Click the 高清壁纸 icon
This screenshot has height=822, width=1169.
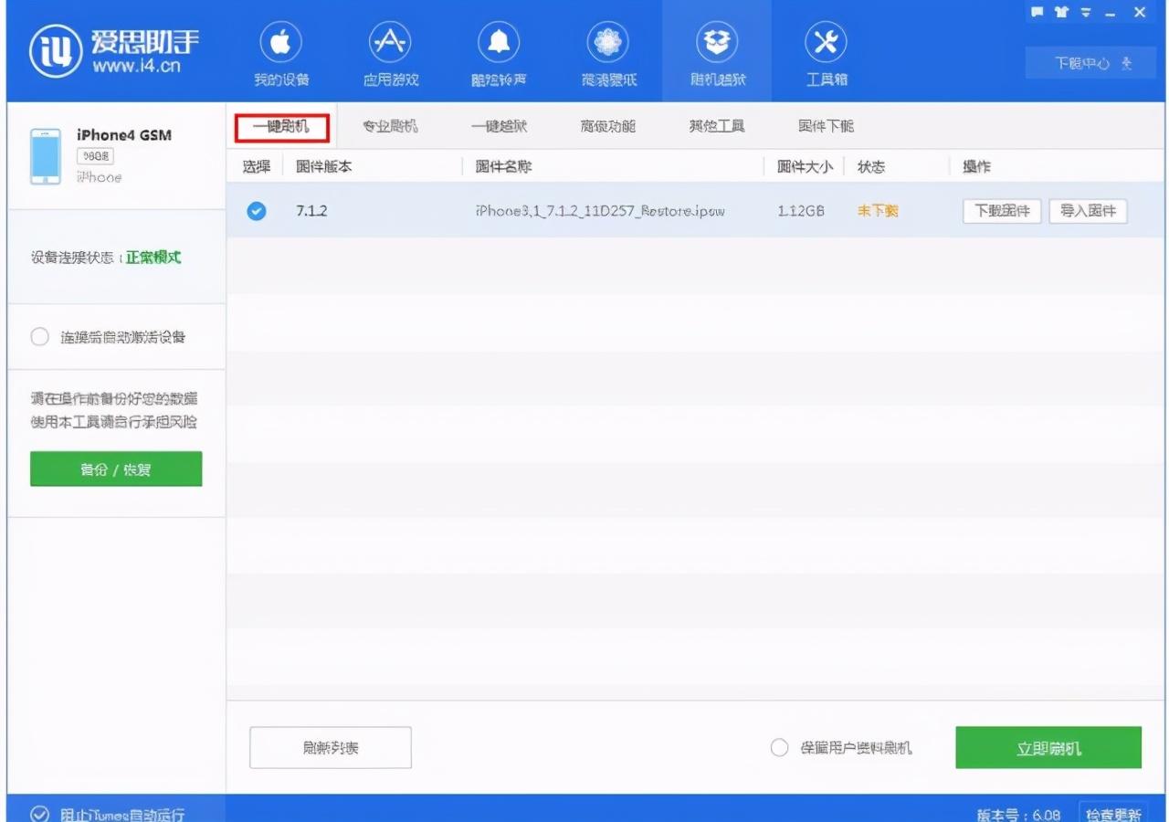point(607,50)
